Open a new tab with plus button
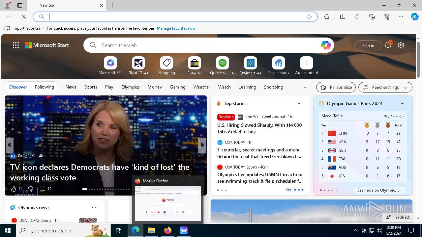This screenshot has height=237, width=422. pos(112,5)
